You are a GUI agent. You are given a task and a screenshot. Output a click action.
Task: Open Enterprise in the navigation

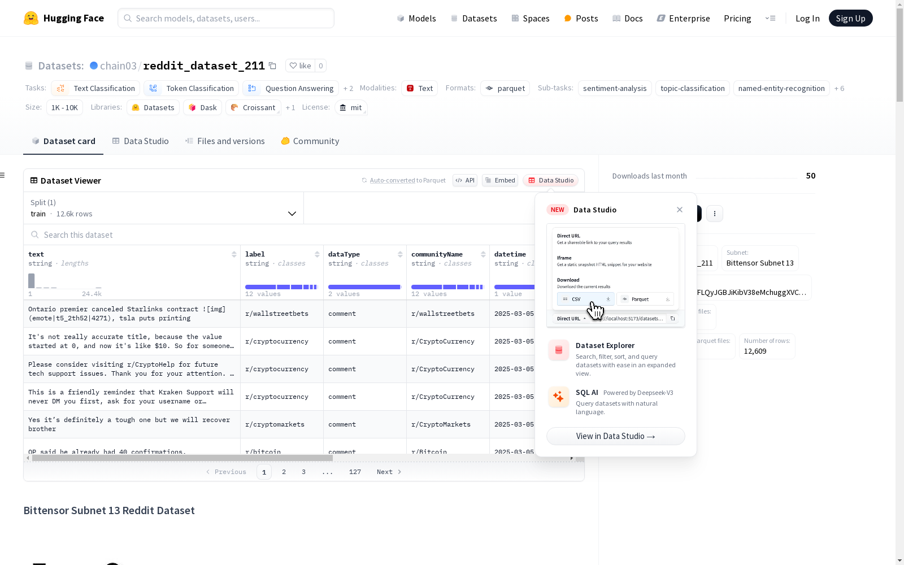pyautogui.click(x=683, y=18)
